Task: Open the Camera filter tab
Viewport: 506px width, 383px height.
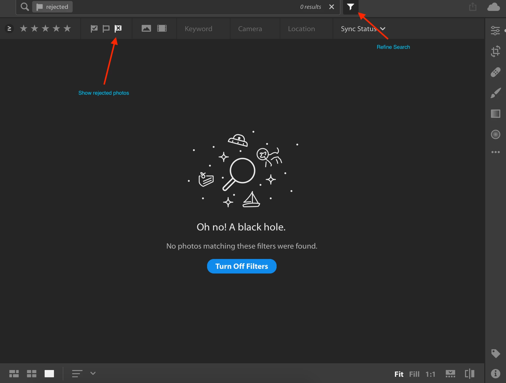Action: [x=250, y=29]
